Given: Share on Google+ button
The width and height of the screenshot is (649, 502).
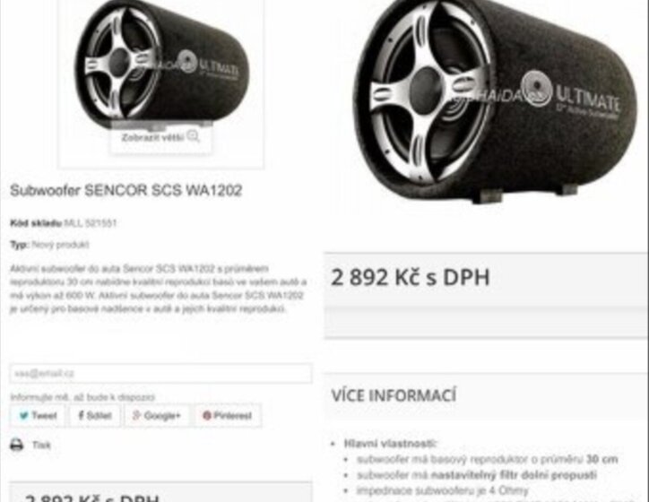Looking at the screenshot, I should coord(157,416).
